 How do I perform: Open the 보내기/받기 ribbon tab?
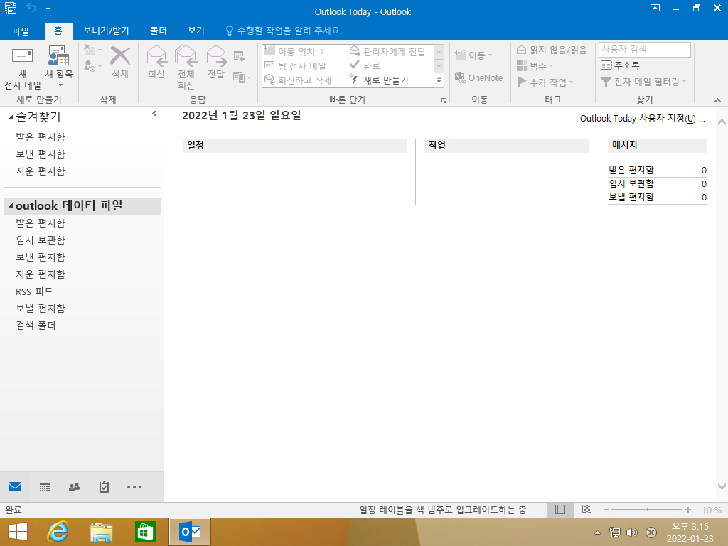coord(106,31)
